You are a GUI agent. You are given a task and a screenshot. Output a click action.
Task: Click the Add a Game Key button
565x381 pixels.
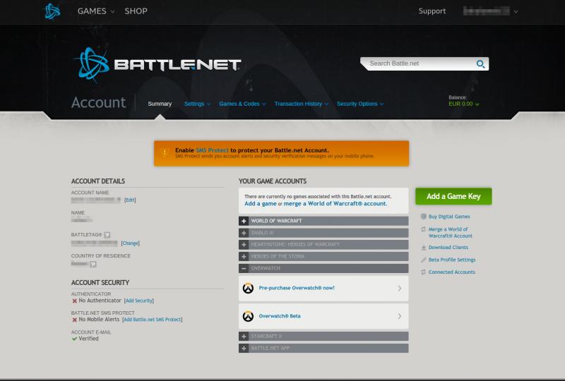coord(453,196)
